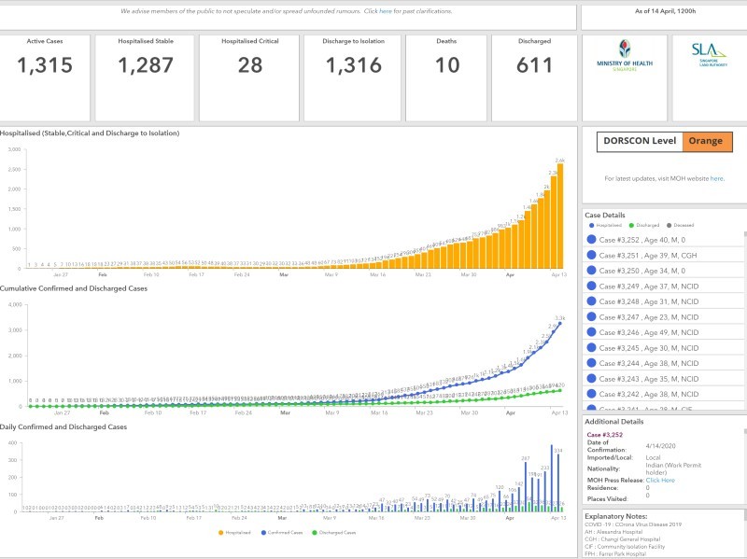Click the blue dot beside Case #3,252
Viewport: 747px width, 559px height.
click(x=591, y=240)
